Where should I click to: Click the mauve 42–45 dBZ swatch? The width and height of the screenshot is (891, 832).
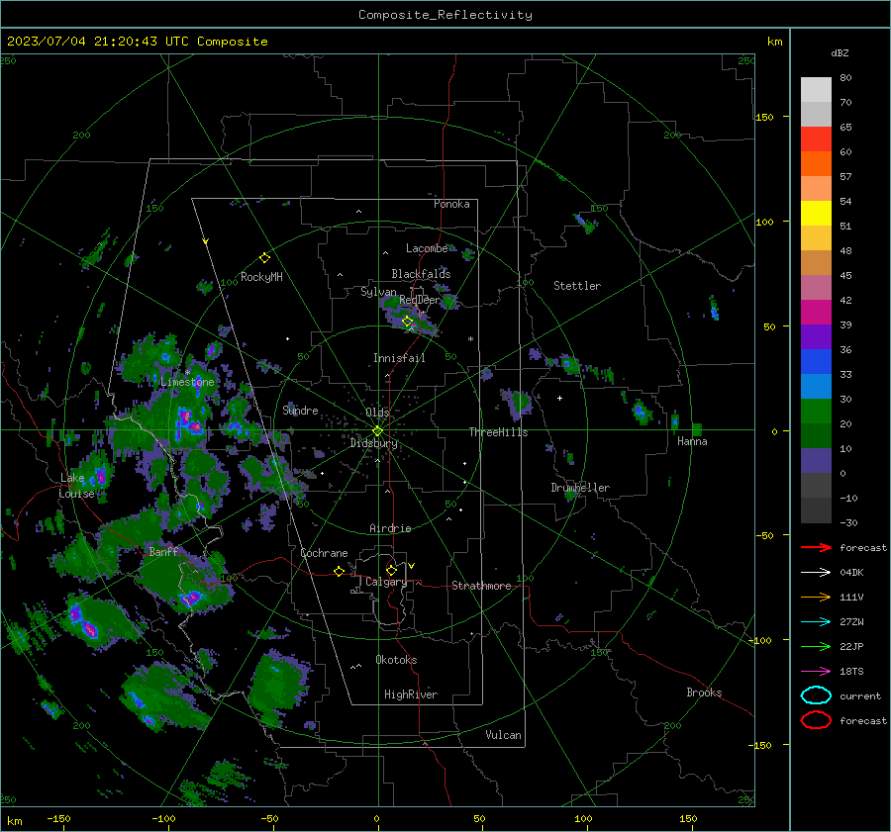tap(816, 287)
